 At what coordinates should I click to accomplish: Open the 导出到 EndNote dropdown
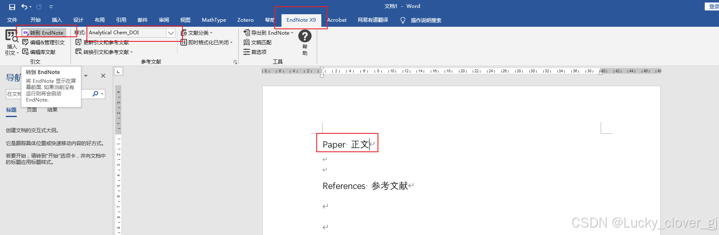click(x=268, y=33)
